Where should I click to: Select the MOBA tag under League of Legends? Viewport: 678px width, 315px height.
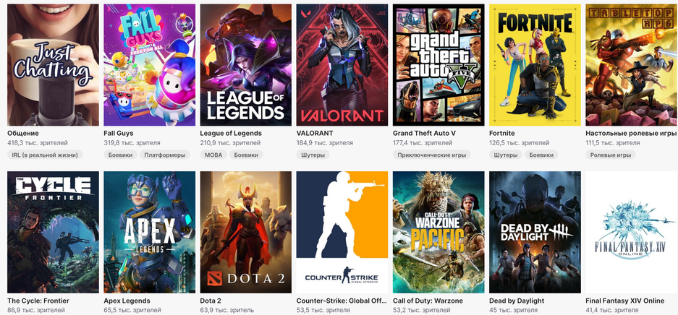point(213,155)
